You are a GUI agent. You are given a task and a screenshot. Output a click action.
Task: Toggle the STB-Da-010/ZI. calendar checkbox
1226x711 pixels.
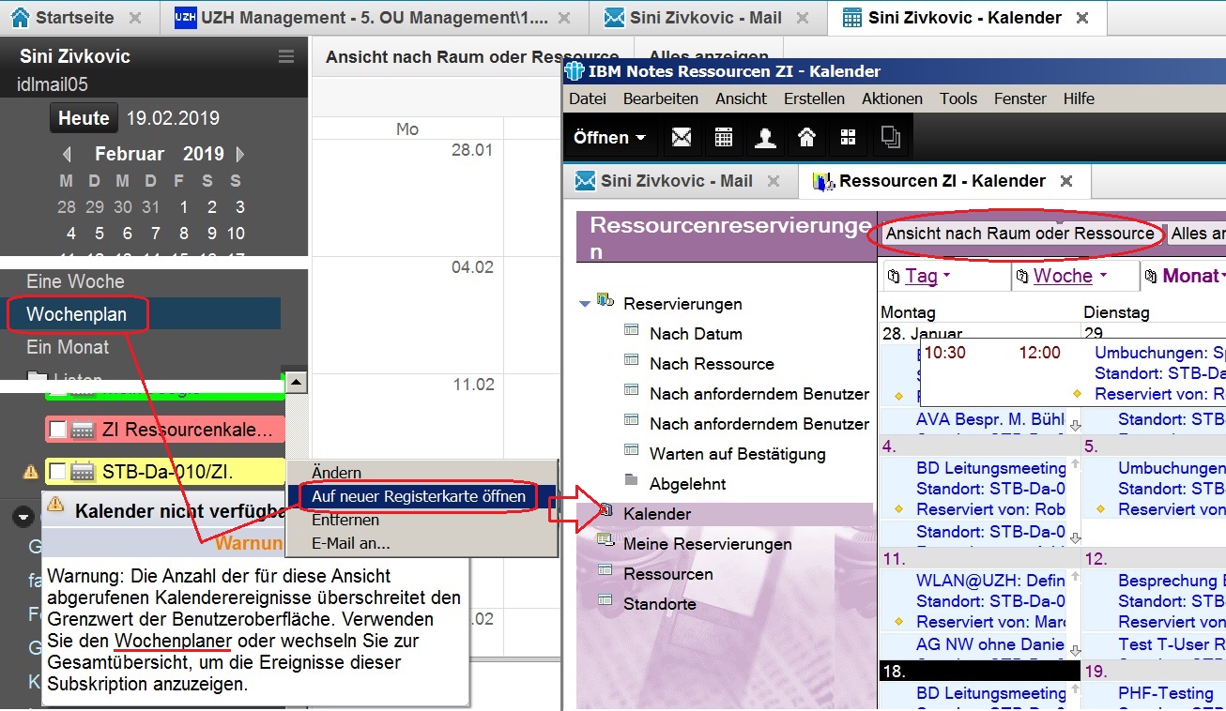coord(58,471)
